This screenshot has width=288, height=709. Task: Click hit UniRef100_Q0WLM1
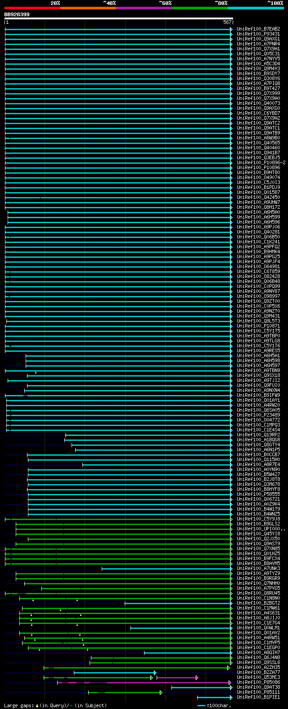[x=258, y=628]
